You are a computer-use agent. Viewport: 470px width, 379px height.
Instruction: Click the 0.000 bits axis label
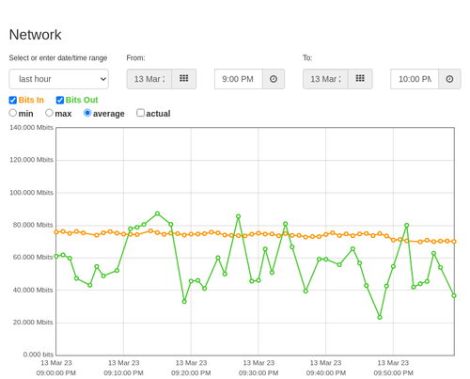tap(39, 355)
